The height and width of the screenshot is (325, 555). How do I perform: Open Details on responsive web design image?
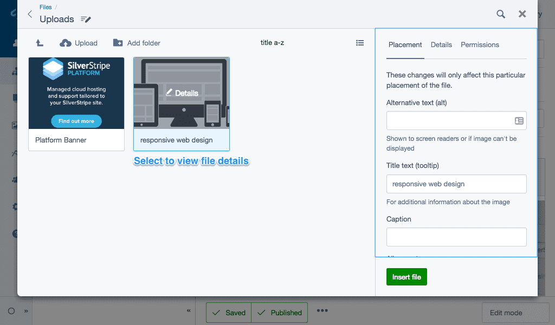coord(182,93)
